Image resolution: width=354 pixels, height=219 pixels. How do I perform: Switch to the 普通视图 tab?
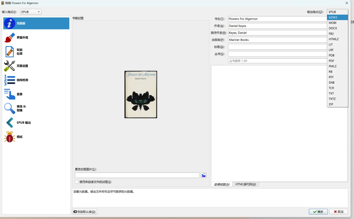[222, 184]
